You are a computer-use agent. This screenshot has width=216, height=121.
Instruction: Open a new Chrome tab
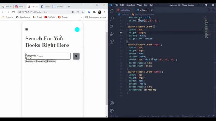tap(69, 7)
